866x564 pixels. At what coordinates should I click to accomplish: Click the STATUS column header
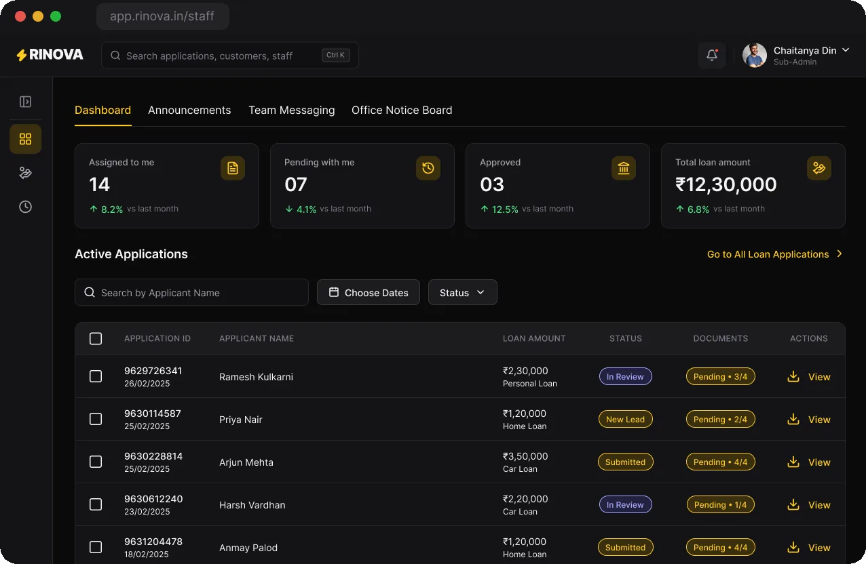tap(626, 338)
